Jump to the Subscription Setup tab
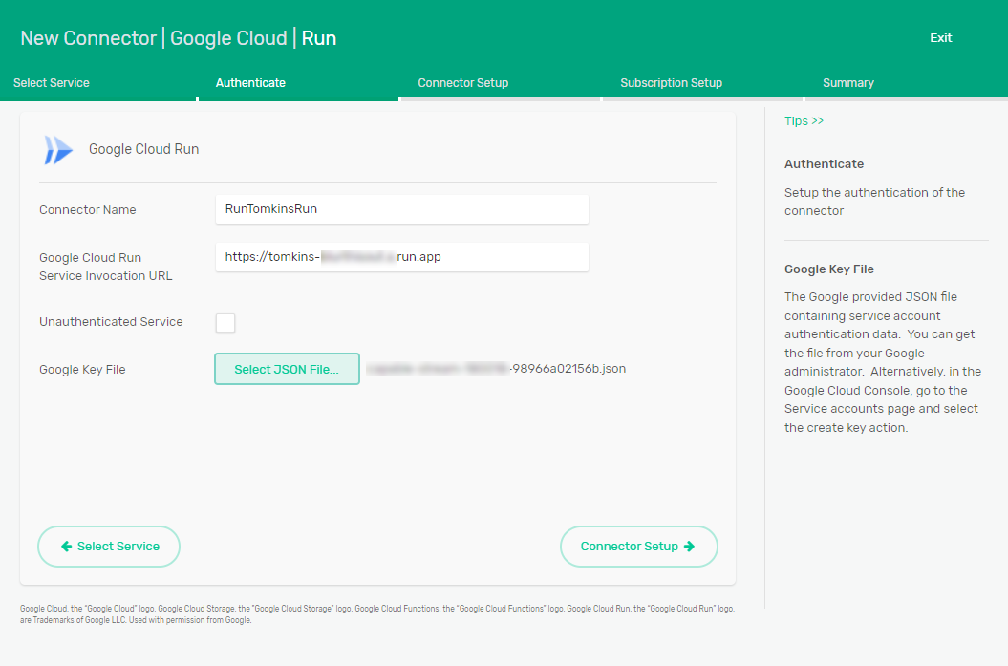Viewport: 1008px width, 666px height. pos(671,83)
